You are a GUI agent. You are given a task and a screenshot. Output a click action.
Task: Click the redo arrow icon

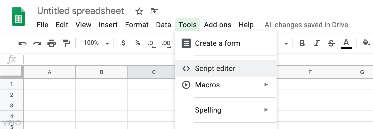37,43
